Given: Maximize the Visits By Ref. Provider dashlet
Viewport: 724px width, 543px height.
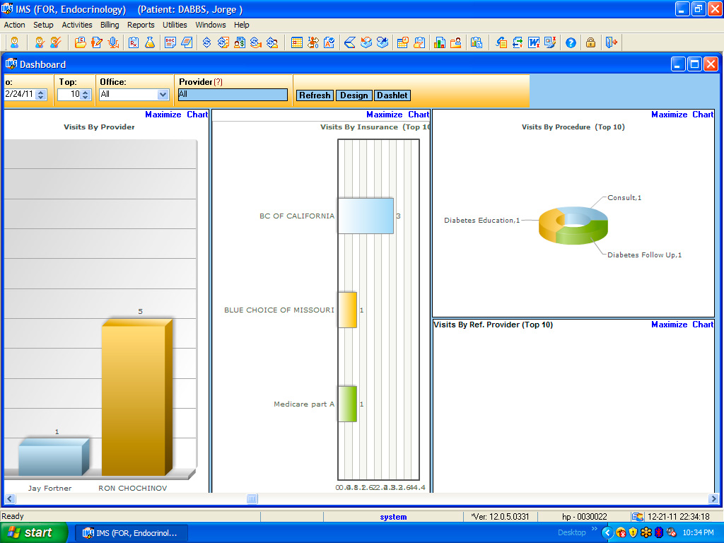Looking at the screenshot, I should tap(669, 325).
